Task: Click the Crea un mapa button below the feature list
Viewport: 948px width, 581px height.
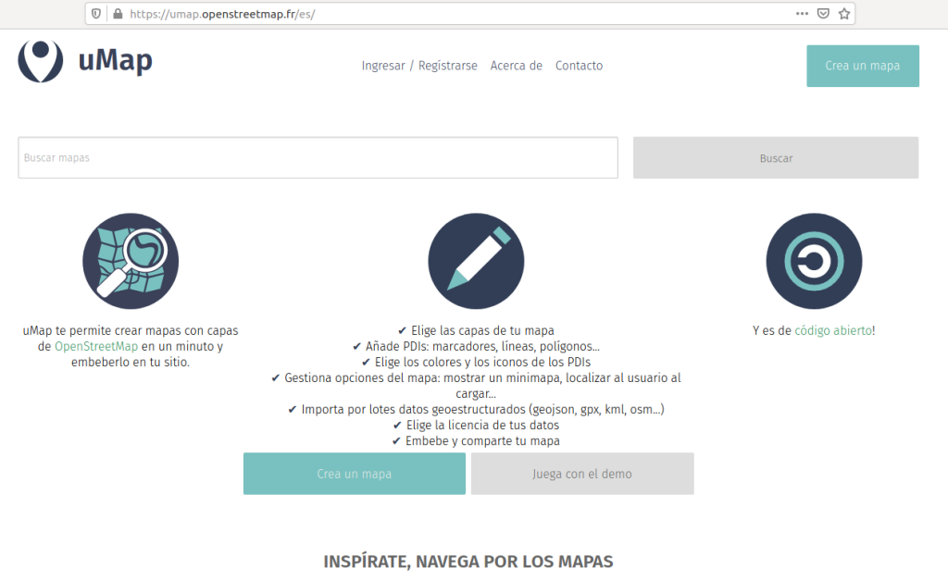Action: (355, 474)
